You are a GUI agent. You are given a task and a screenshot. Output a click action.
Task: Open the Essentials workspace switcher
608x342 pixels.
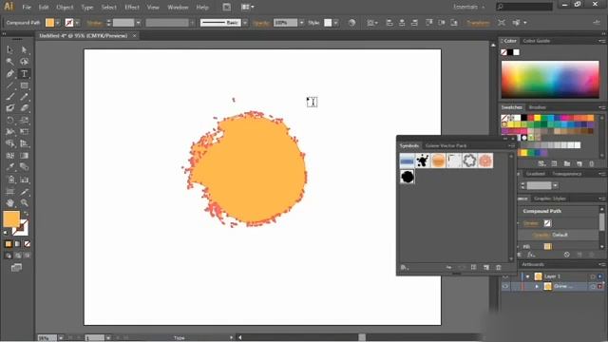pos(468,7)
